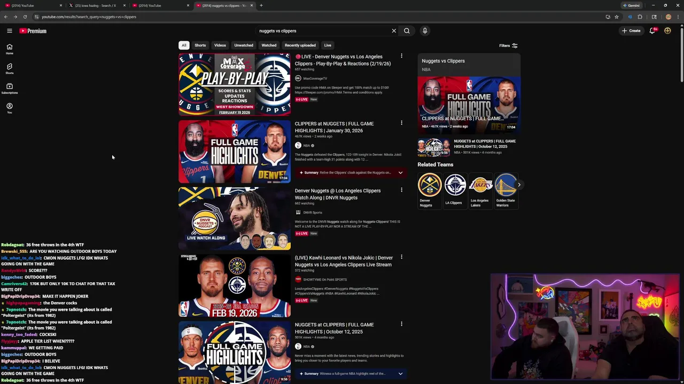Expand Summary for October 12 highlights video
The height and width of the screenshot is (384, 684).
click(x=400, y=374)
